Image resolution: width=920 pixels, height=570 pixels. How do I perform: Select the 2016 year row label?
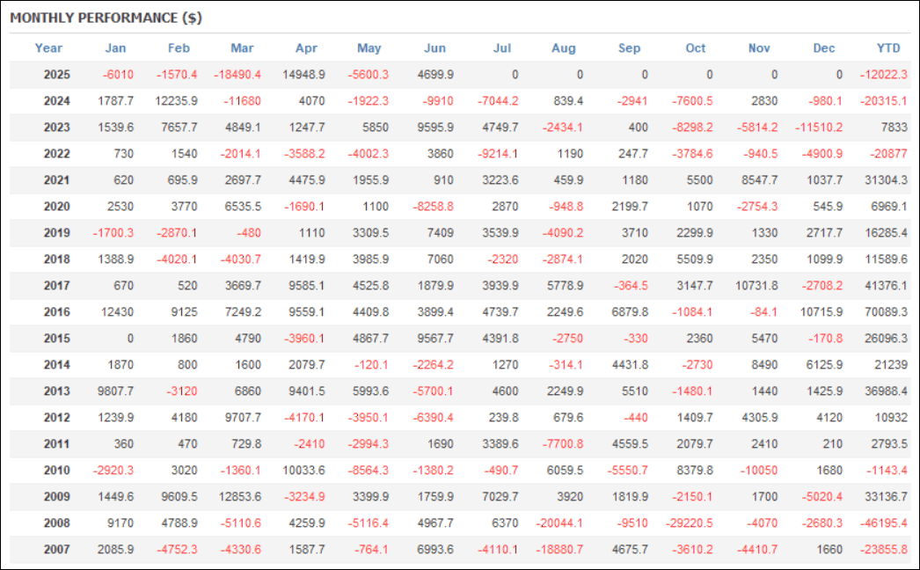click(57, 312)
